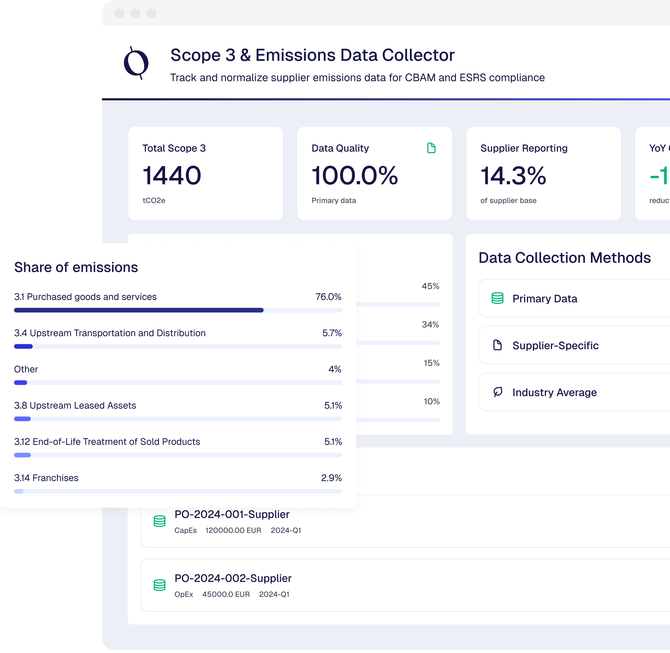
Task: Open the Supplier Reporting card
Action: click(543, 173)
